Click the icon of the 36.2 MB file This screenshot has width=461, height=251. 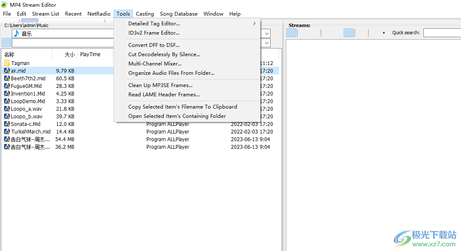tap(7, 147)
